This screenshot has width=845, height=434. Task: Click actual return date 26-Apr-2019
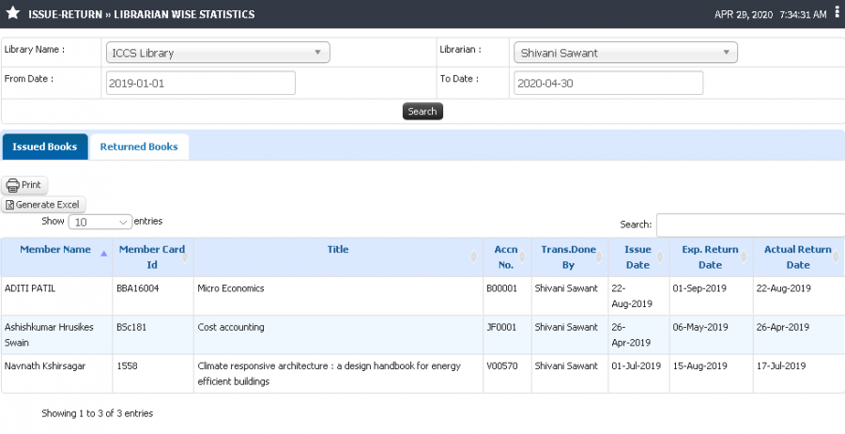[782, 327]
